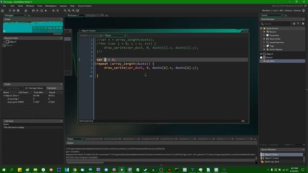Open Google Chrome from the taskbar
Image resolution: width=308 pixels, height=173 pixels.
[x=75, y=170]
